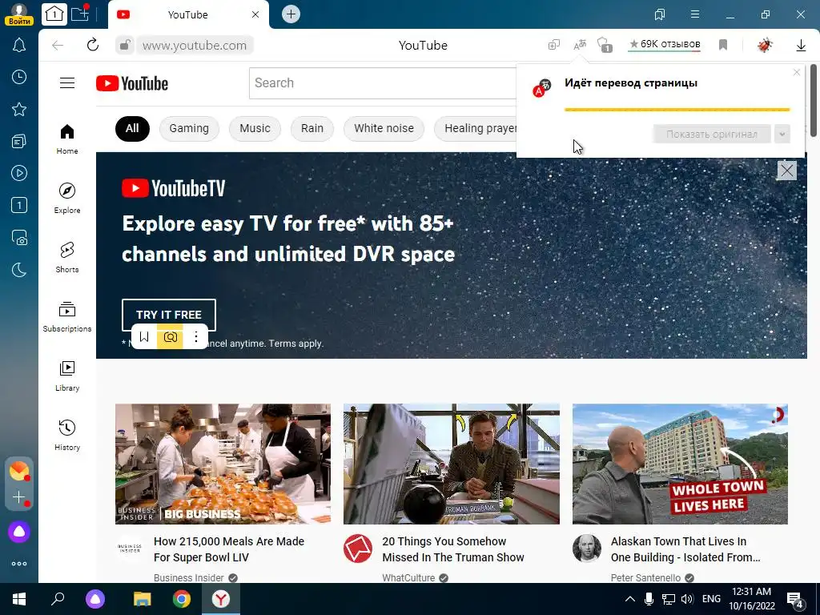
Task: Click the site connection lock icon
Action: [x=124, y=46]
